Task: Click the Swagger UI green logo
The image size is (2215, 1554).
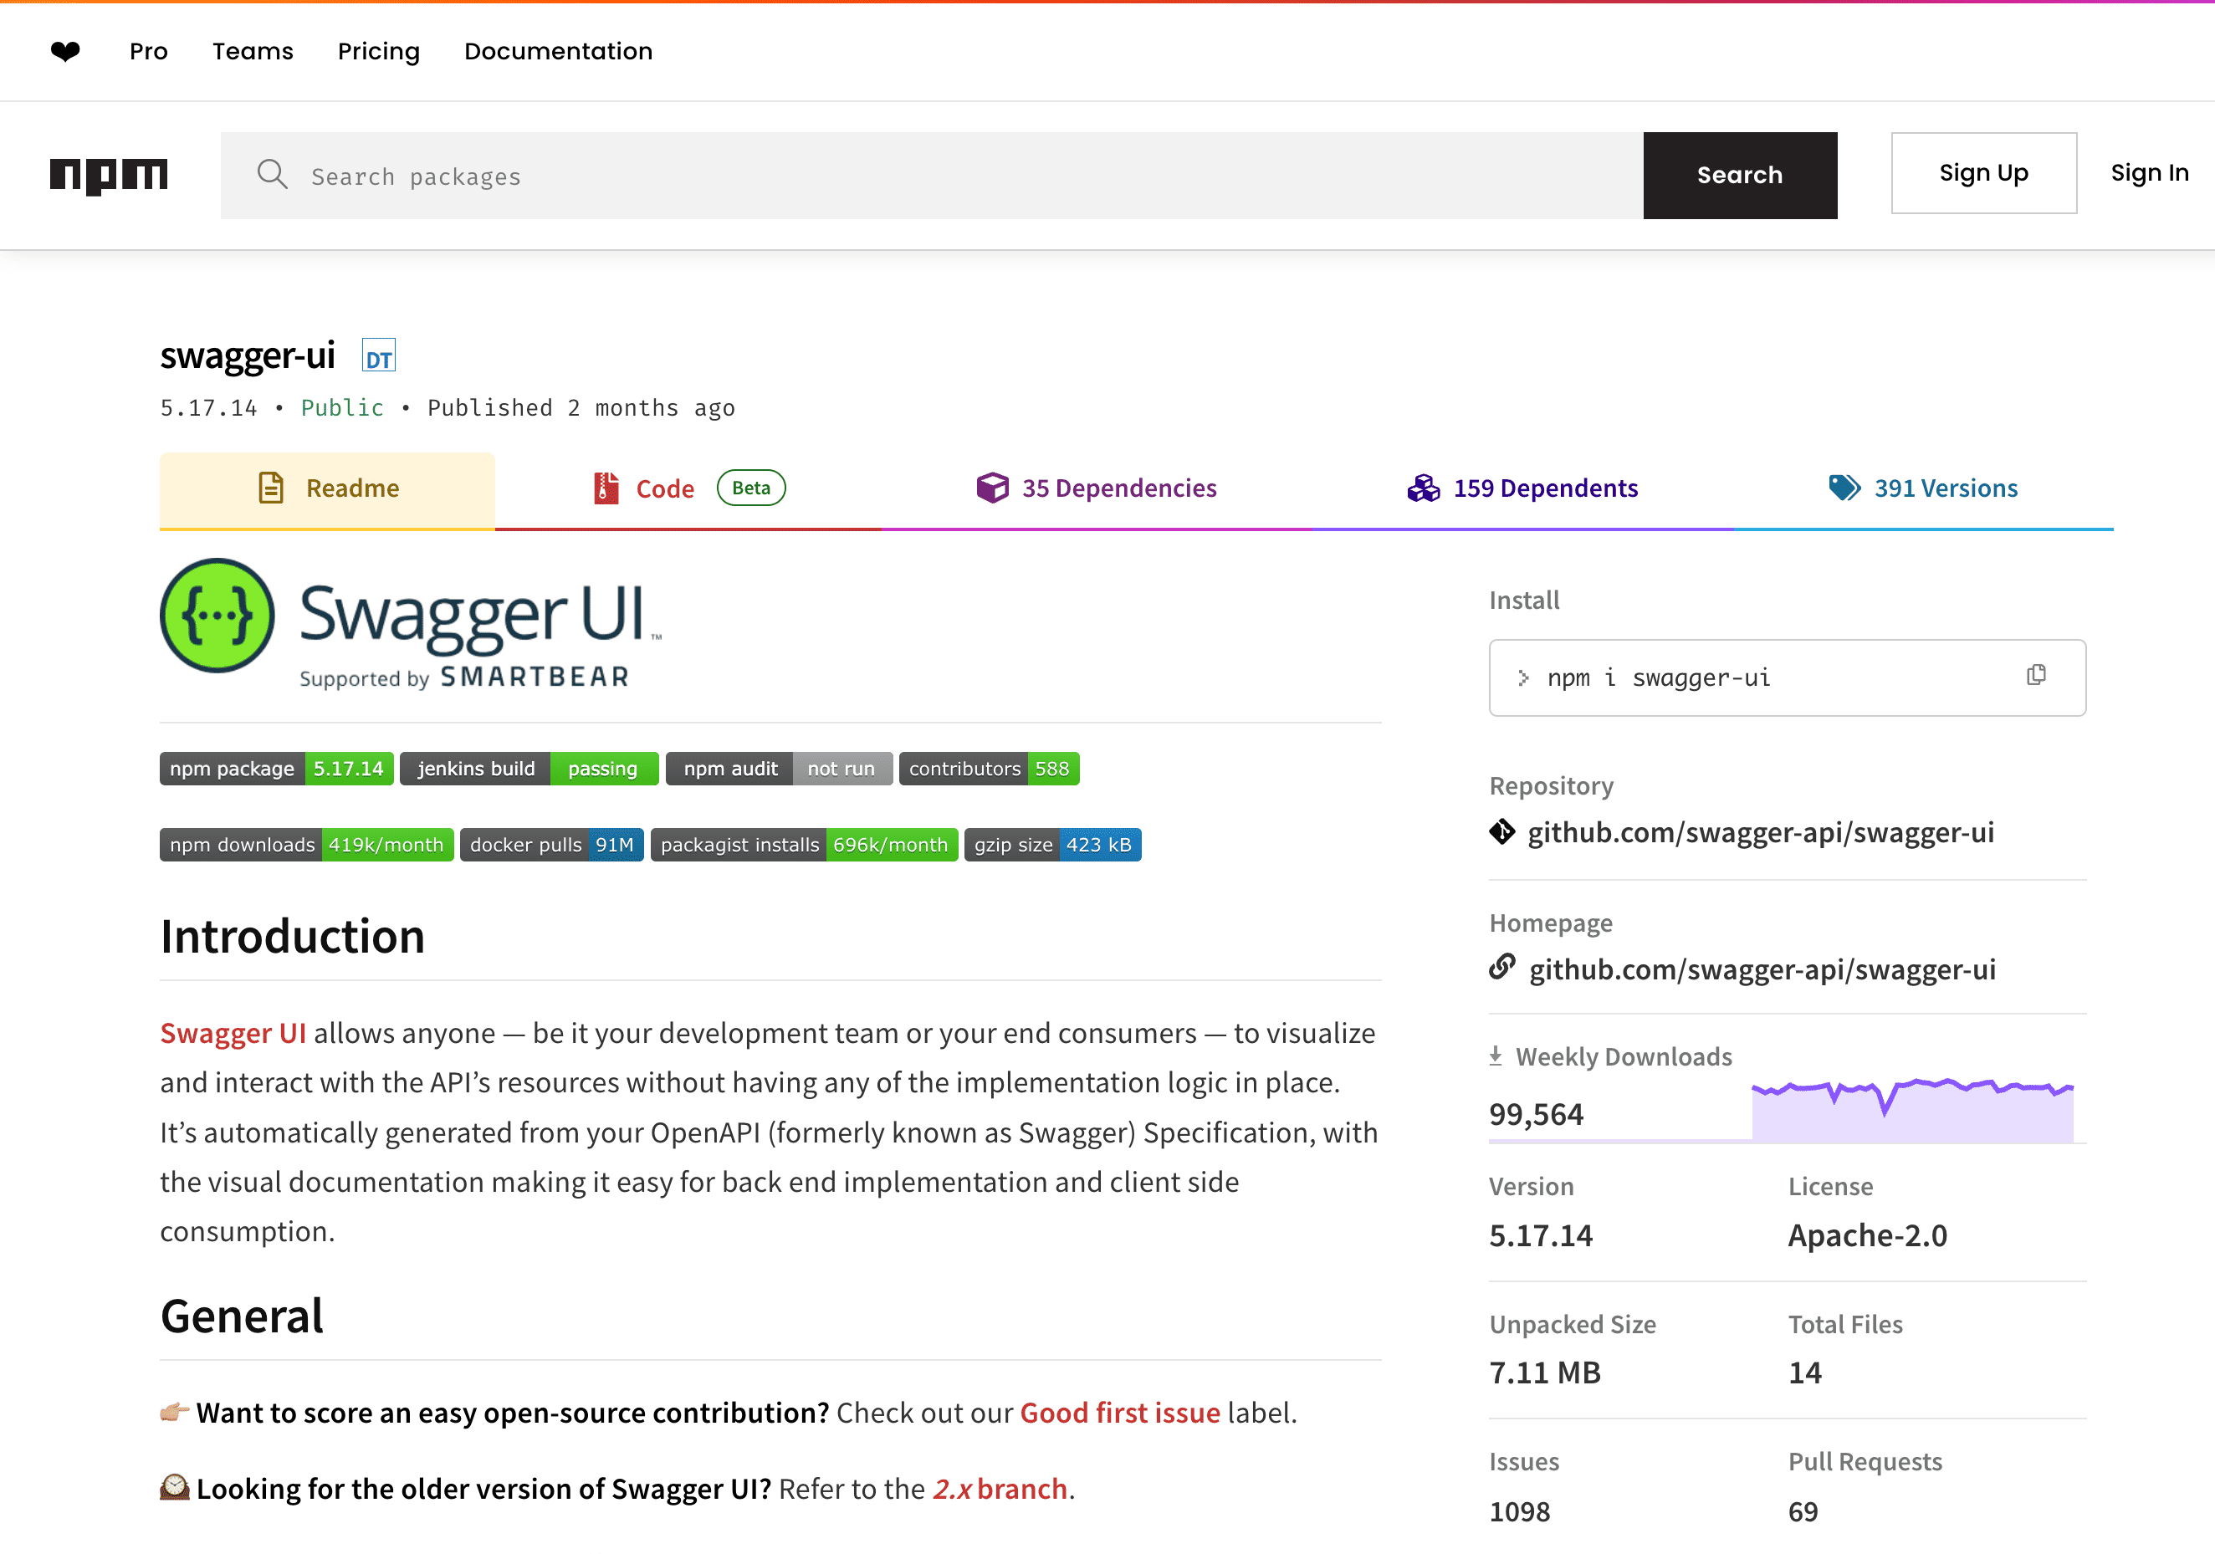Action: (217, 616)
